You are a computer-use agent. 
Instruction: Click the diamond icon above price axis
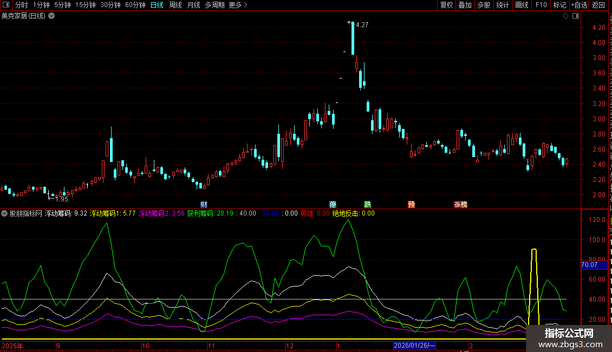[565, 16]
